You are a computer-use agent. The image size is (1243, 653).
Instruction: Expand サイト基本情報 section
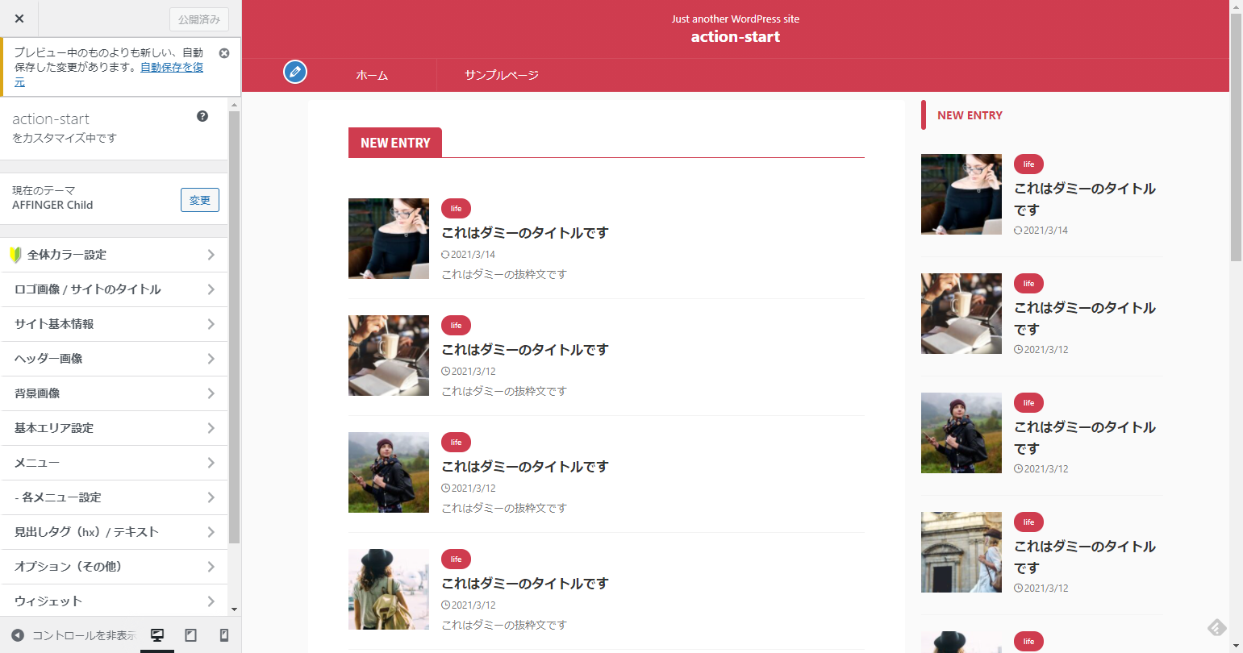pyautogui.click(x=115, y=324)
